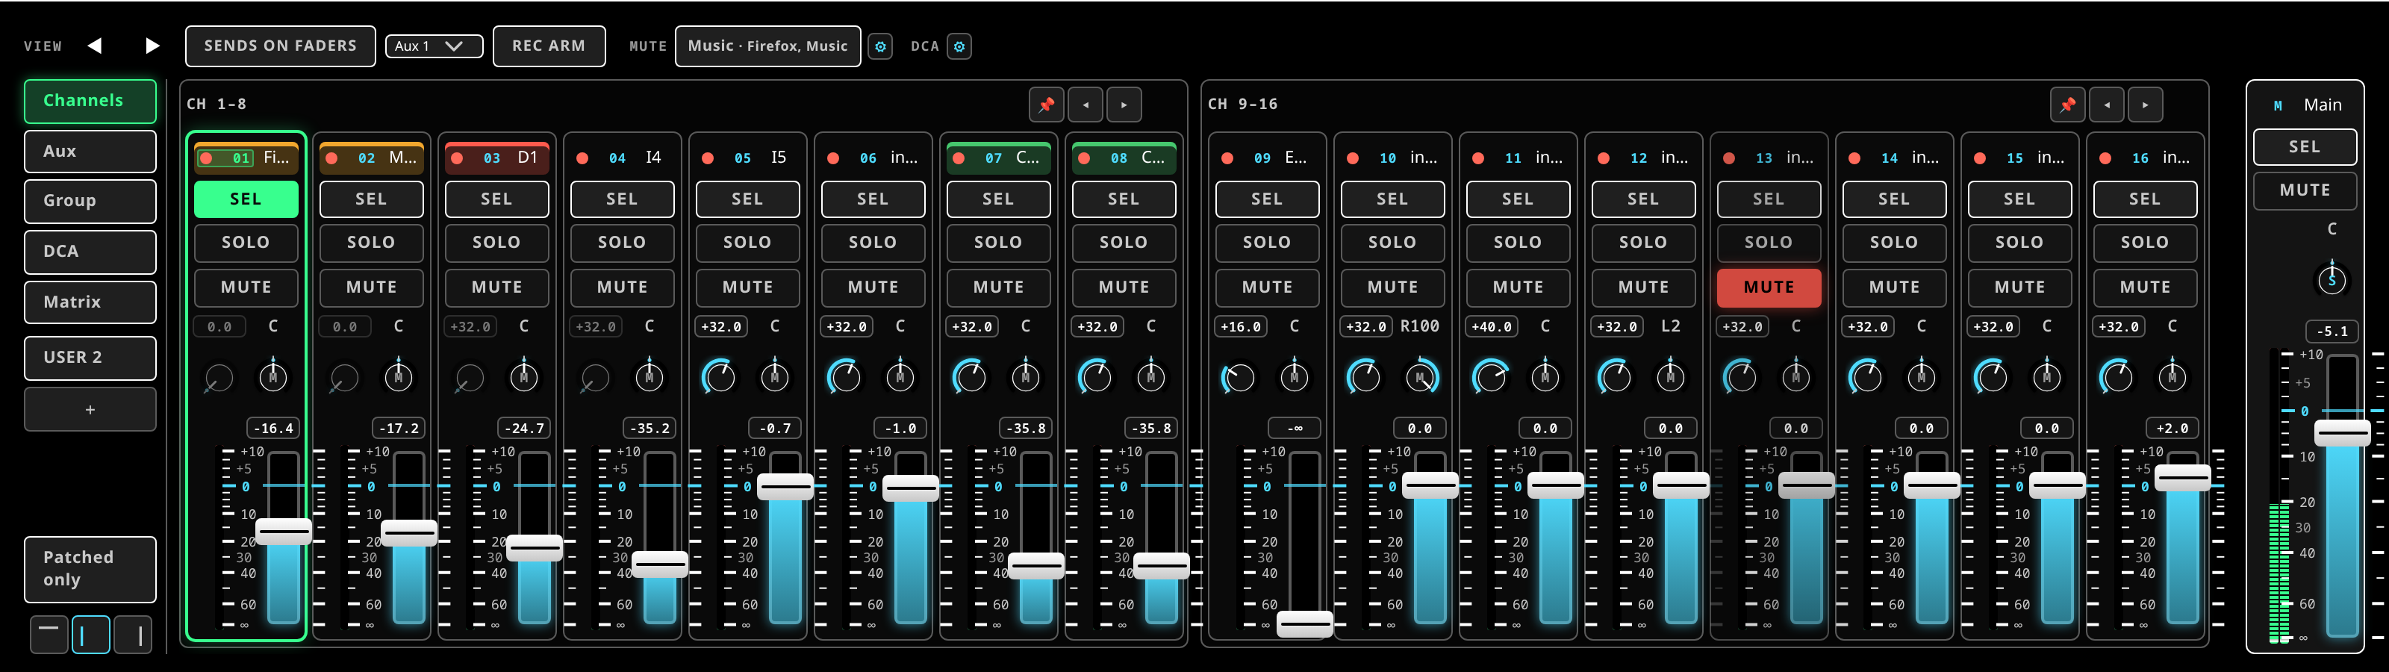Shift CH 9-16 bank left
The image size is (2389, 672).
tap(2106, 105)
